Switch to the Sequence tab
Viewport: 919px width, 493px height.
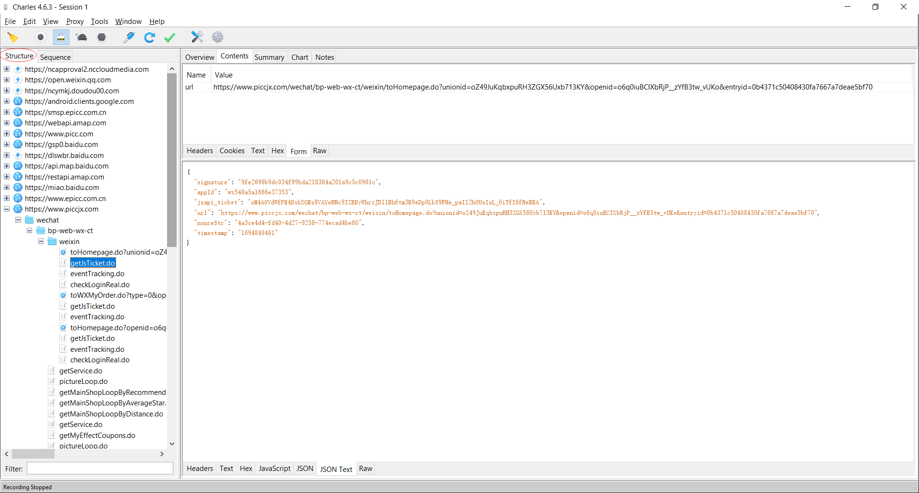(x=56, y=57)
